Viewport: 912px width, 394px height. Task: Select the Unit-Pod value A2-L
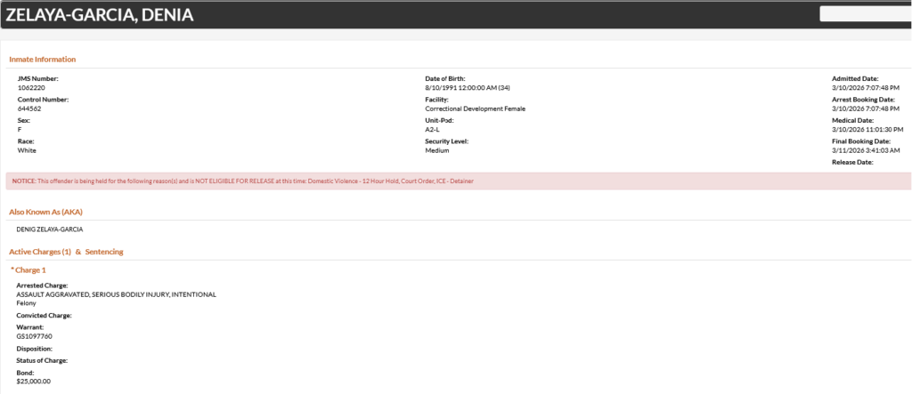click(x=435, y=130)
